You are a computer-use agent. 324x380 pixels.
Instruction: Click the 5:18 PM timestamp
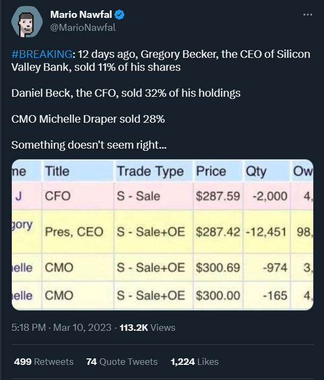28,328
